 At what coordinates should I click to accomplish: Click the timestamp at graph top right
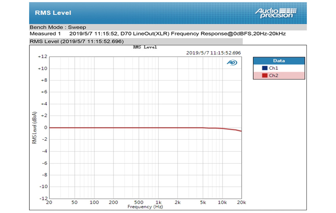(x=213, y=53)
